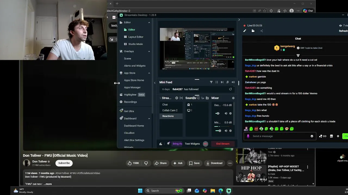348x195 pixels.
Task: Collapse the chat leaderboard handle
Action: pyautogui.click(x=298, y=56)
